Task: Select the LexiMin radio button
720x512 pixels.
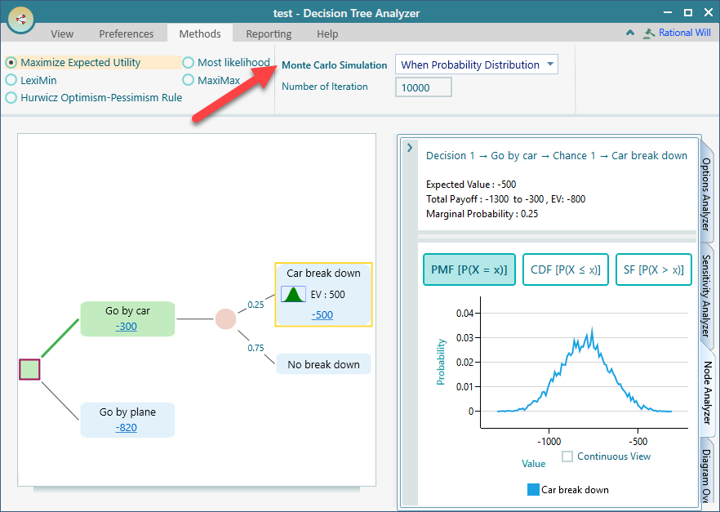Action: (x=11, y=80)
